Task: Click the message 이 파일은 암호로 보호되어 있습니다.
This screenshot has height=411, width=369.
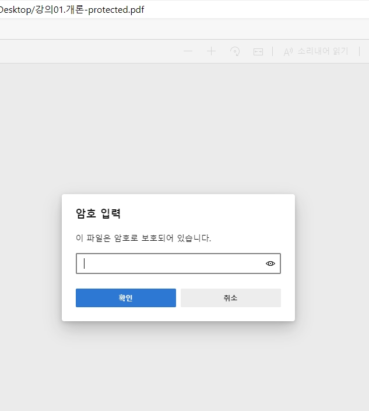Action: (143, 238)
